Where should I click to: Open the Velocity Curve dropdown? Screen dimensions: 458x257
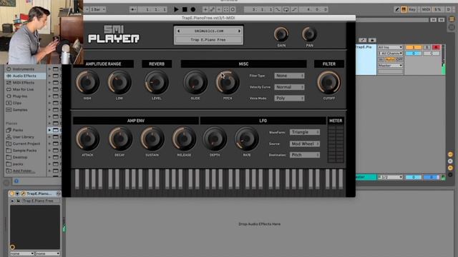point(289,87)
